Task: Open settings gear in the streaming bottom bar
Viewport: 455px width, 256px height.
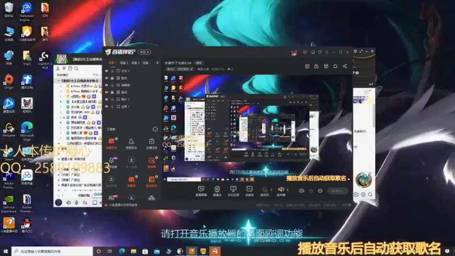Action: pos(320,191)
